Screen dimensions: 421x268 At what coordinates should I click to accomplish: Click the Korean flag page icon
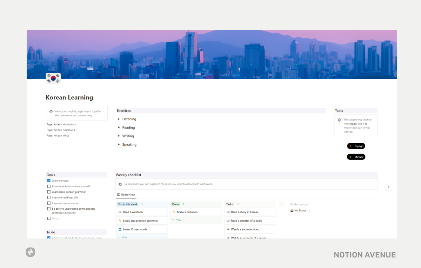point(53,78)
